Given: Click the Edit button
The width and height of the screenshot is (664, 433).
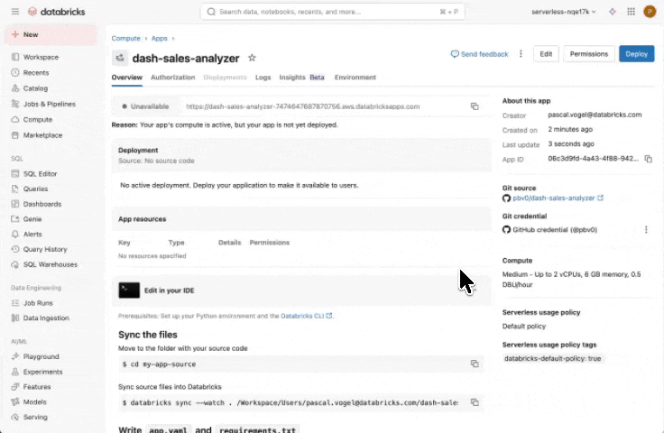Looking at the screenshot, I should [546, 54].
